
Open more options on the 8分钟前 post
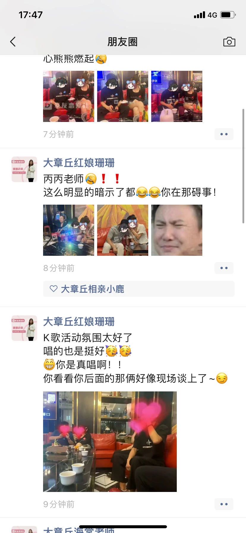point(224,268)
